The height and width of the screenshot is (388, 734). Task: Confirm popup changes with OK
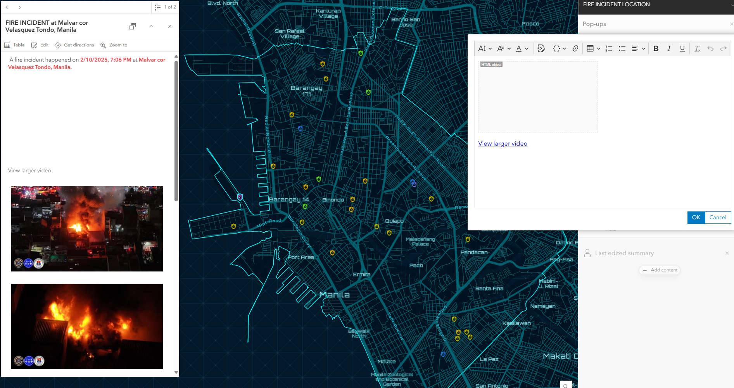point(696,217)
